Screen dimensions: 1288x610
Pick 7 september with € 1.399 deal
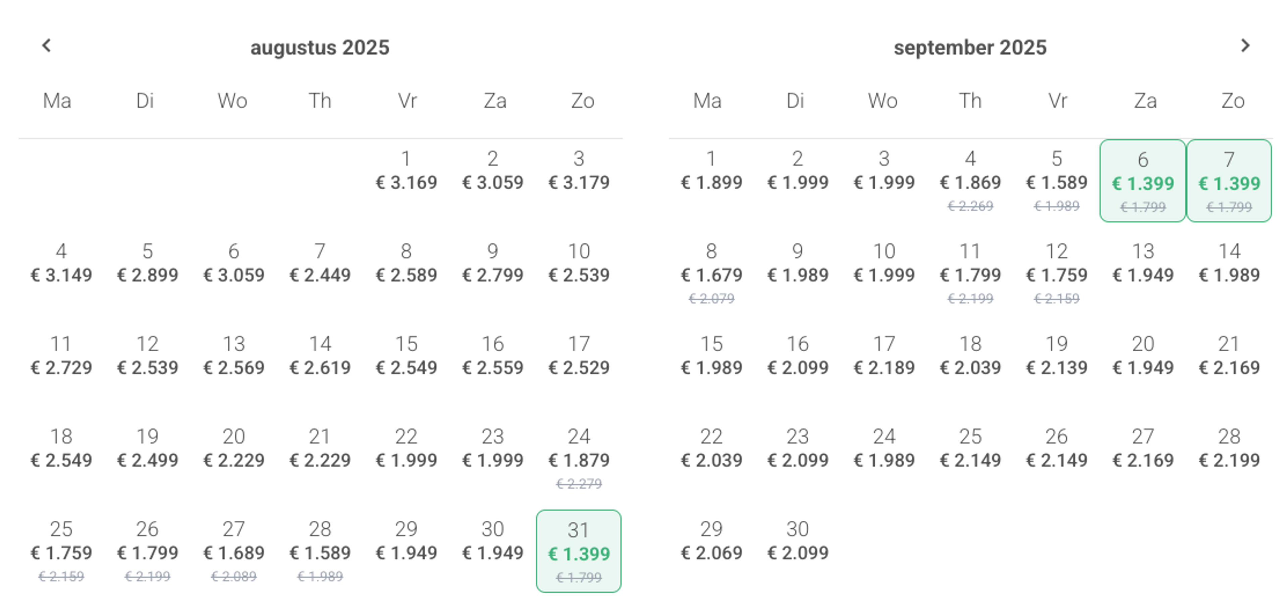pyautogui.click(x=1230, y=181)
